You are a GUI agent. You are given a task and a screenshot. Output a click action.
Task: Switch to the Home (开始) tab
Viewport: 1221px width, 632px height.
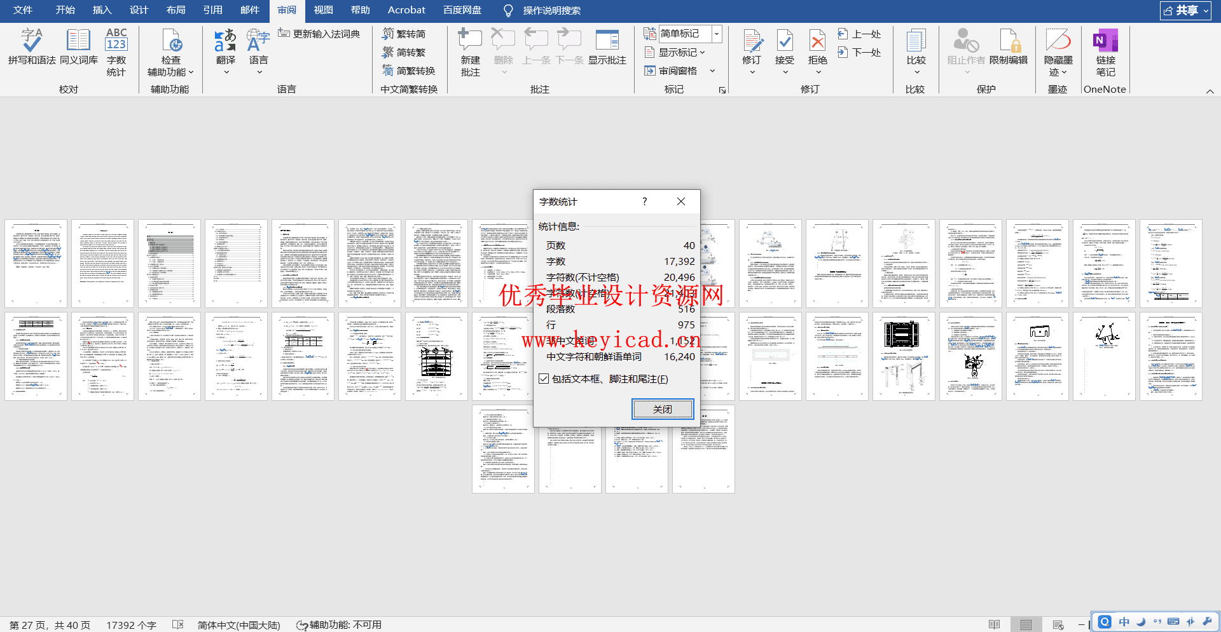(x=65, y=10)
